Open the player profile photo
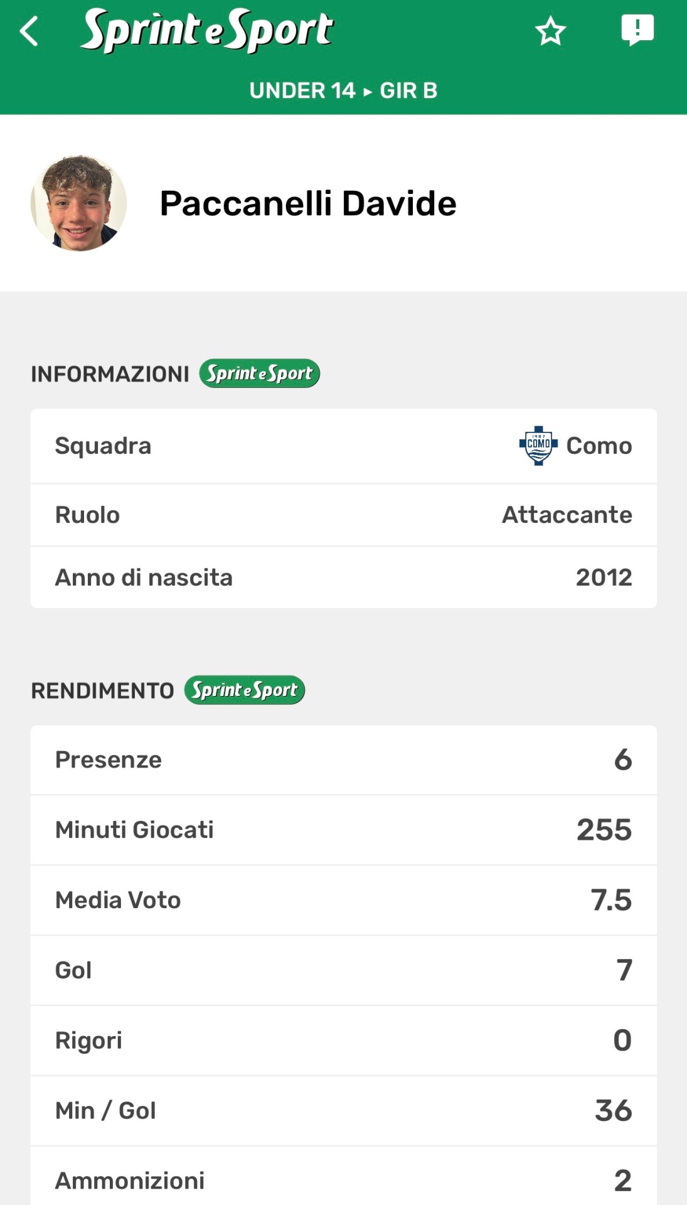Screen dimensions: 687x1205 79,203
